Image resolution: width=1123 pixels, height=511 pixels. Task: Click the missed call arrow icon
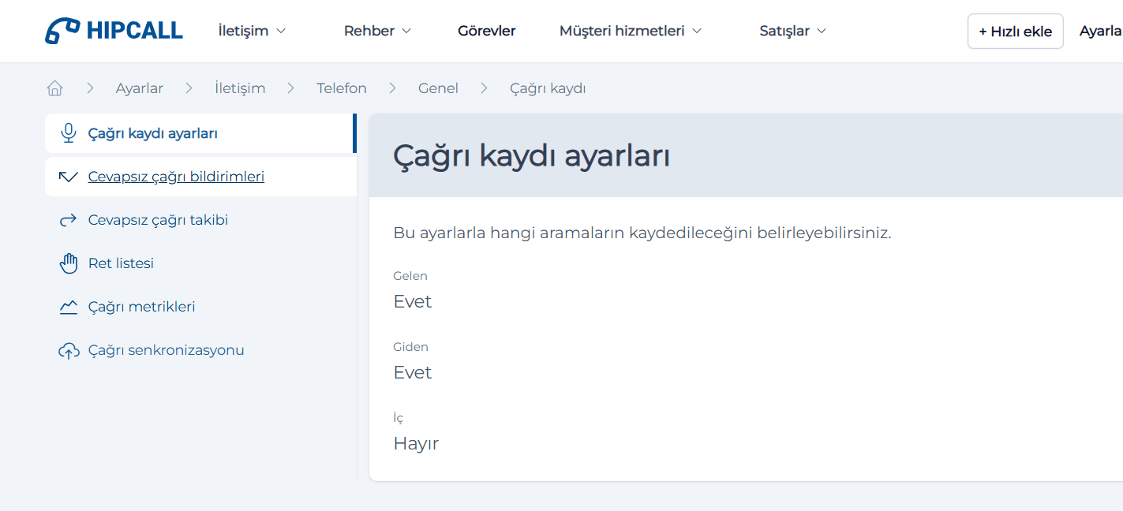pos(69,177)
